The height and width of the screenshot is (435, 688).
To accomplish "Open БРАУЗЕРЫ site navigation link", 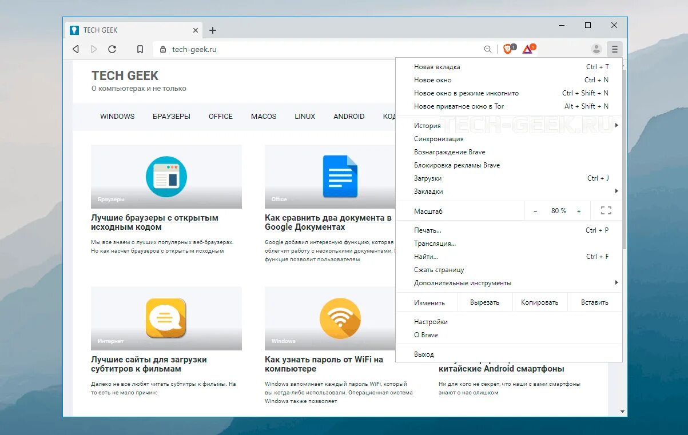I will coord(172,116).
